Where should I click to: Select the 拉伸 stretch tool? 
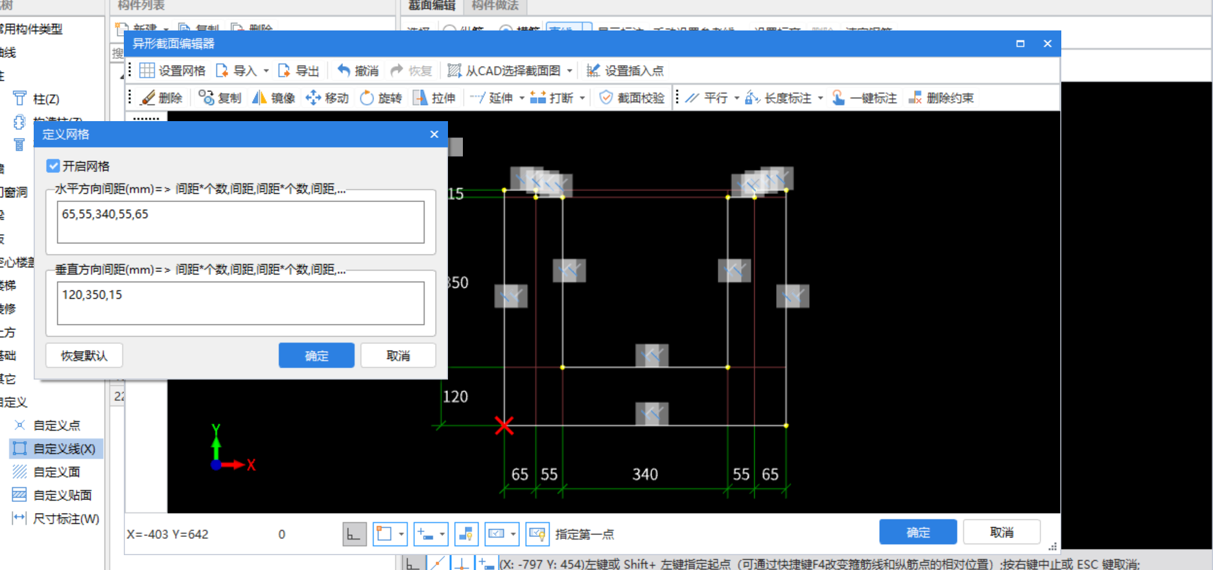pyautogui.click(x=434, y=98)
